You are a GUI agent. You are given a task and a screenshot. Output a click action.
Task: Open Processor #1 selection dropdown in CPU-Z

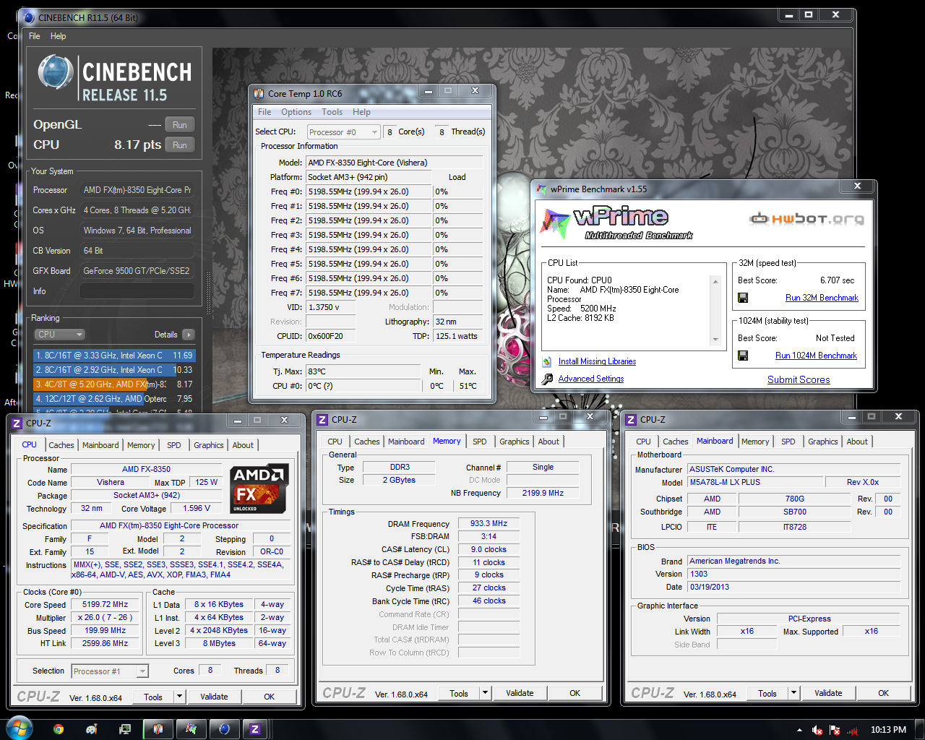pyautogui.click(x=111, y=671)
